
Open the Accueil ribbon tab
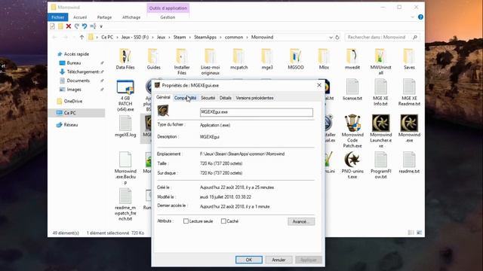point(80,17)
